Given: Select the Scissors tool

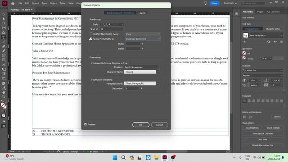Looking at the screenshot, I should tap(4, 65).
